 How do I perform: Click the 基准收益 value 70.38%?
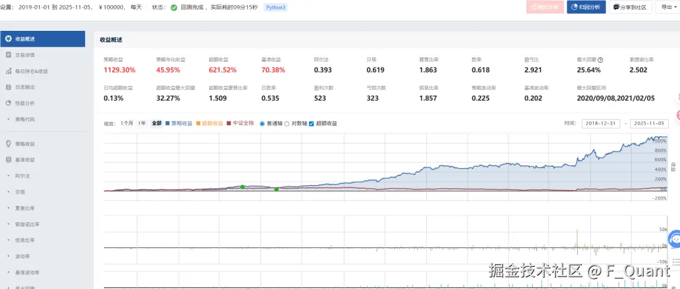(273, 70)
